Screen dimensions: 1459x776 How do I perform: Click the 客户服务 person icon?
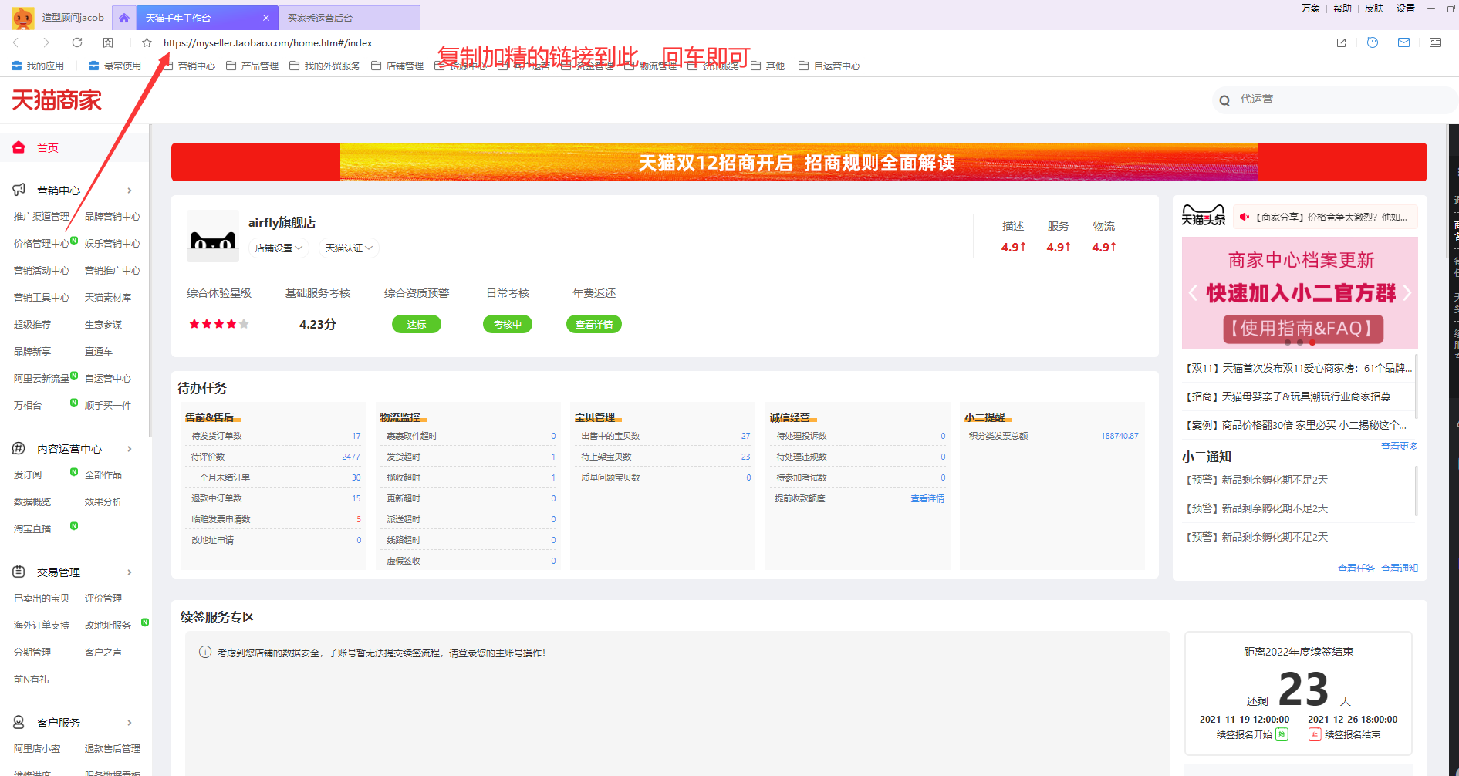pyautogui.click(x=19, y=722)
